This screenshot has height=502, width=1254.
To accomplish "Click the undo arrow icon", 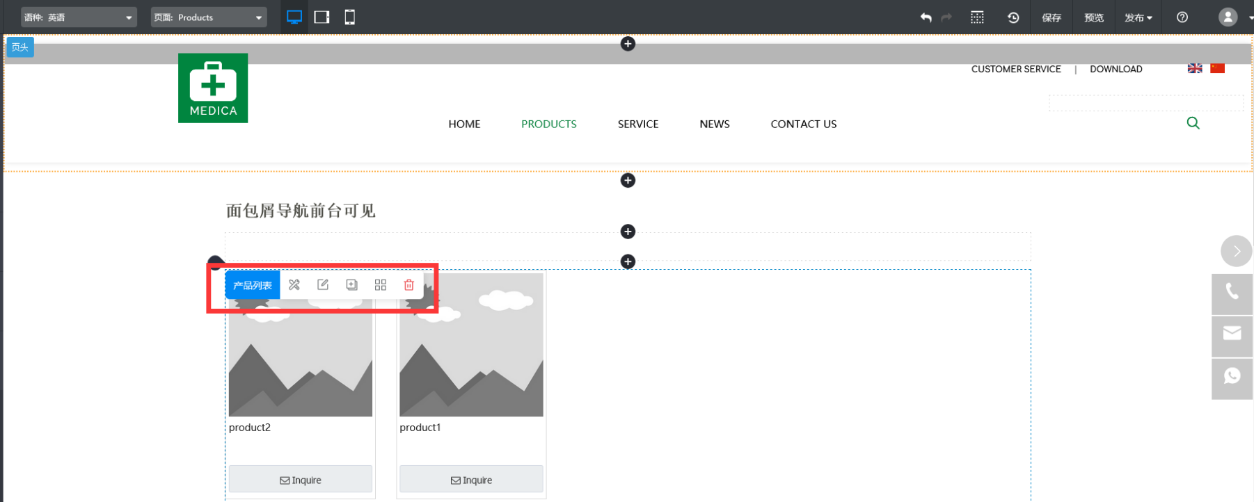I will coord(926,17).
